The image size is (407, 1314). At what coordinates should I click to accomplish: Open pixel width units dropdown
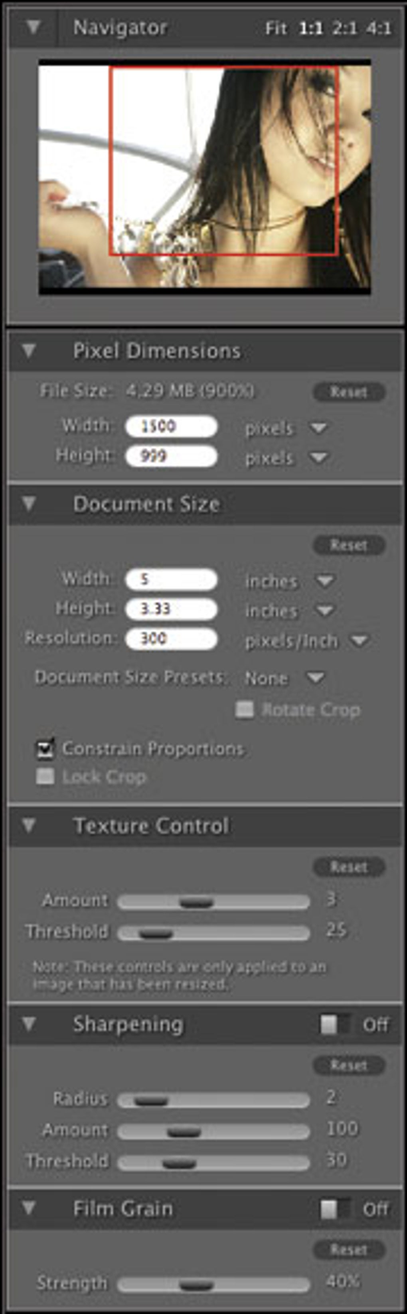tap(319, 427)
